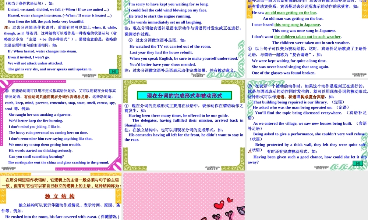Click line 'His words started me thinking seriously.'
Viewport: 368px width, 220px height.
click(x=40, y=151)
